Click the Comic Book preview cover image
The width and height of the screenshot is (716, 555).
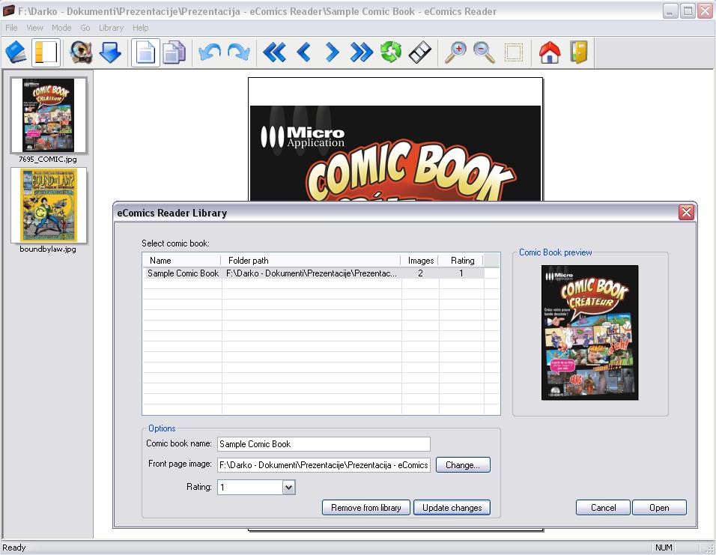589,333
